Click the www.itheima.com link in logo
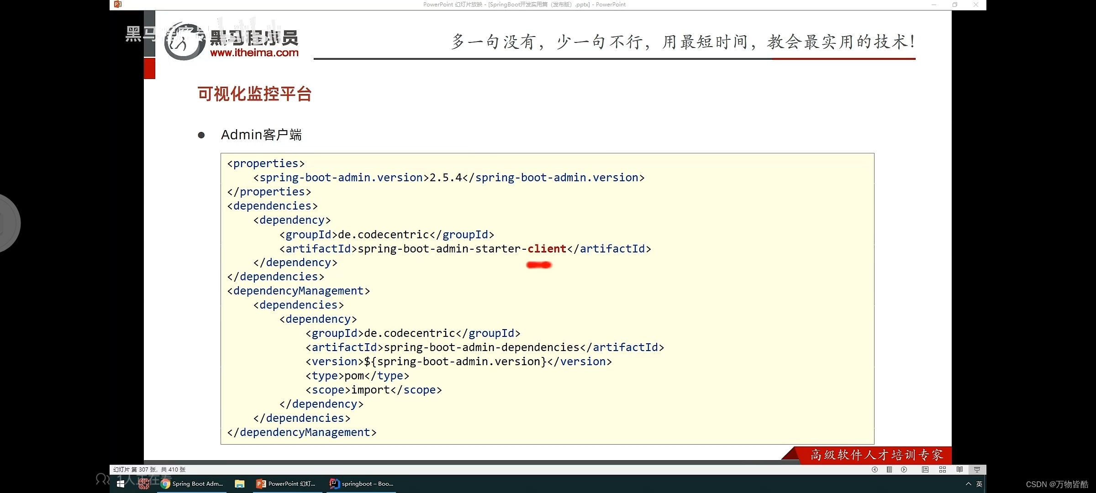Viewport: 1096px width, 493px height. pos(254,52)
